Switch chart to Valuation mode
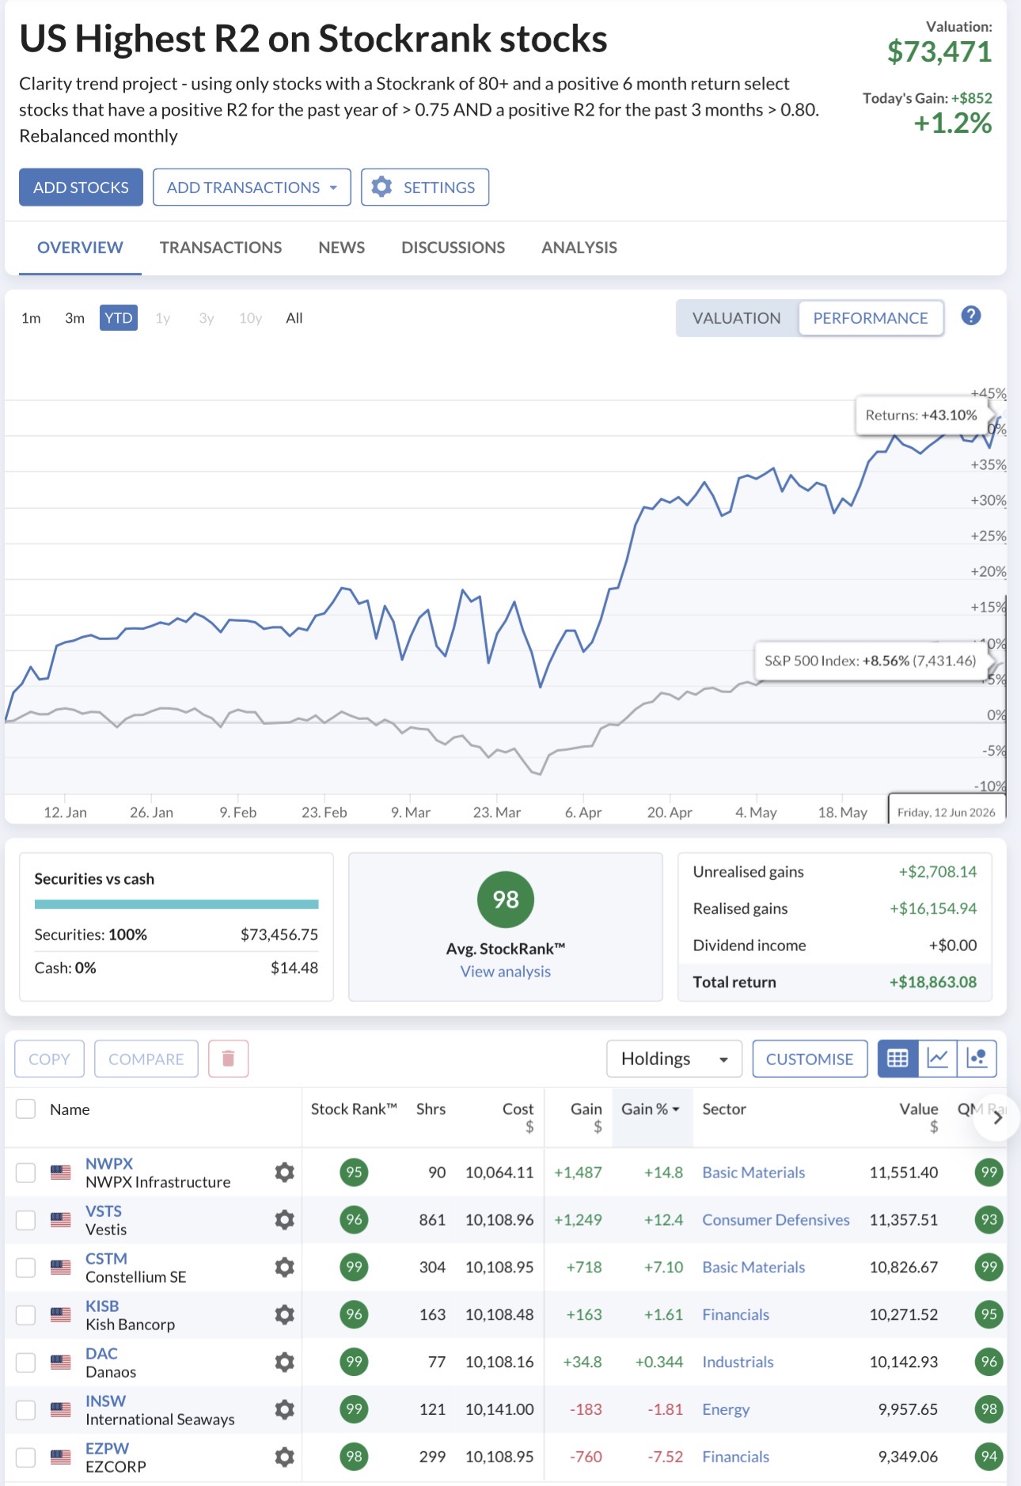This screenshot has width=1021, height=1486. point(737,318)
